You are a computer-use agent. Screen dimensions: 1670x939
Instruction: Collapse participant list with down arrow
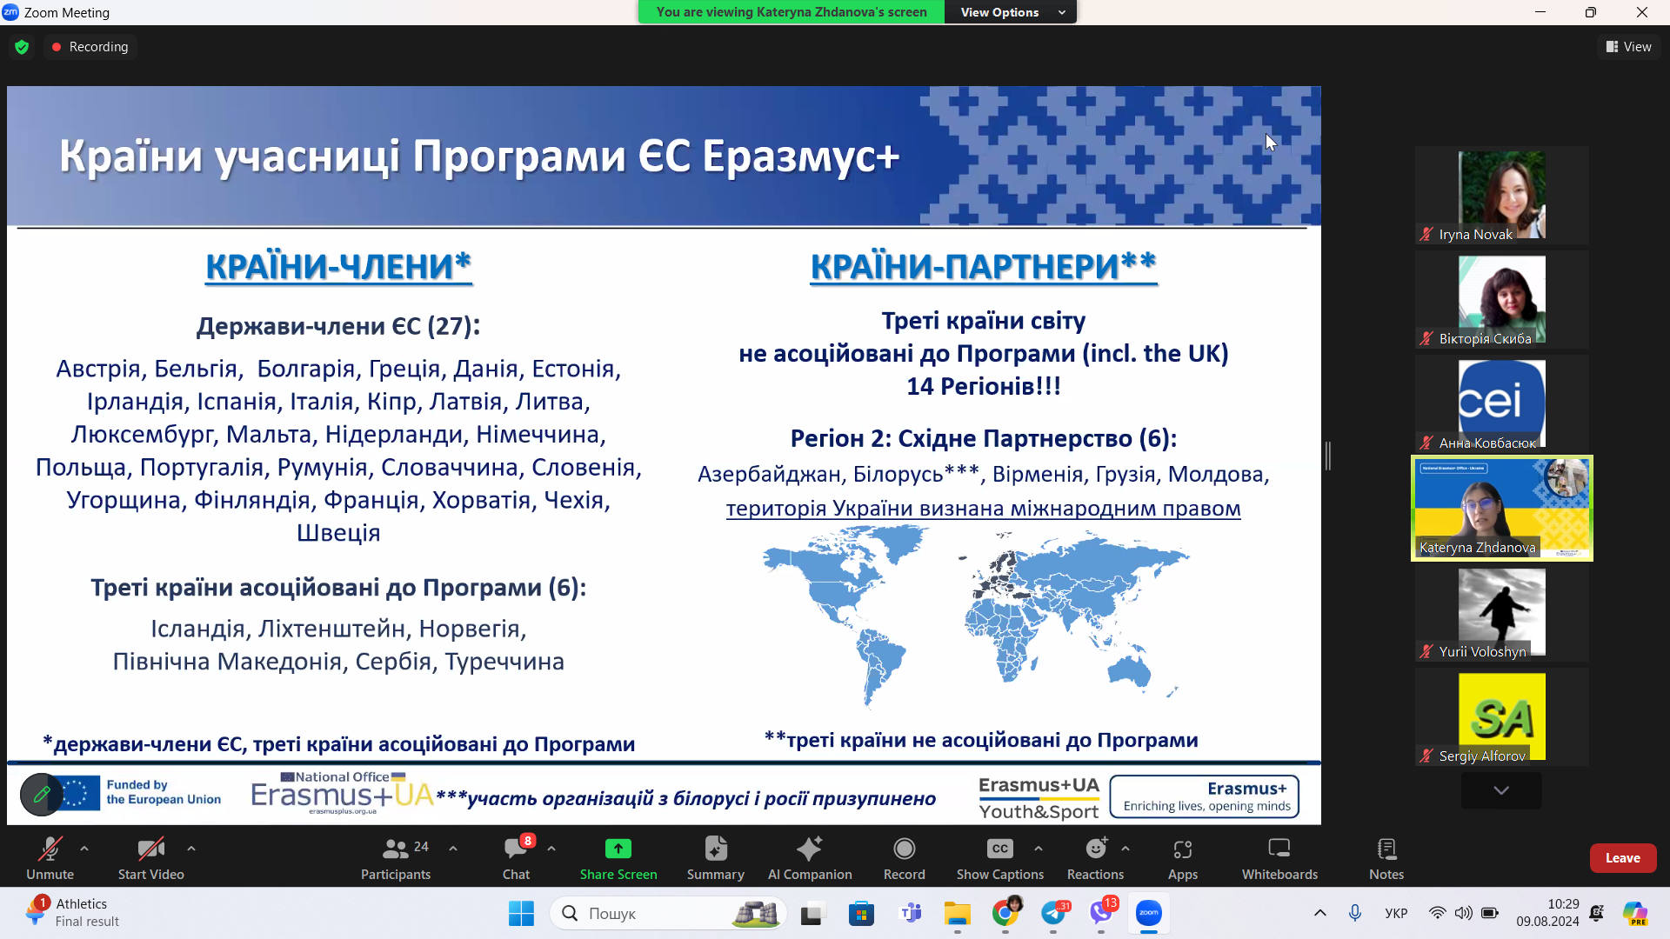coord(1500,789)
